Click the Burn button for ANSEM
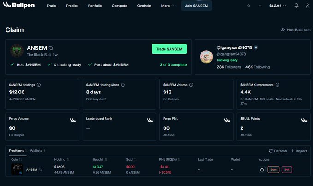313x186 pixels. pyautogui.click(x=273, y=169)
